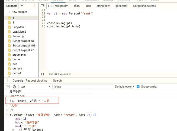
Task: Open the dec editor tab
Action: click(88, 6)
